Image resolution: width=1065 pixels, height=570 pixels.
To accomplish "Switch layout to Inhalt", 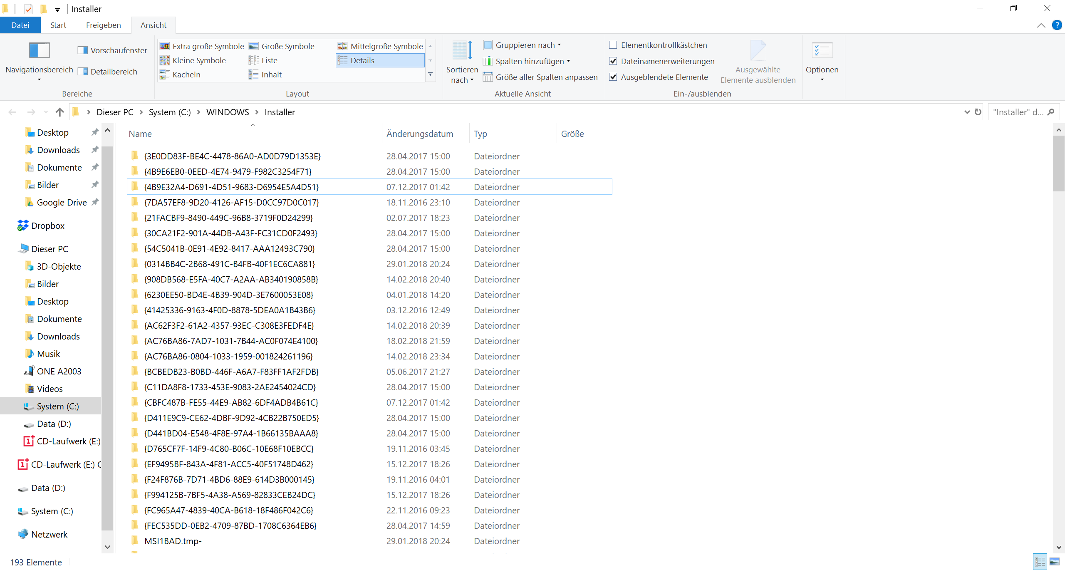I will [265, 74].
